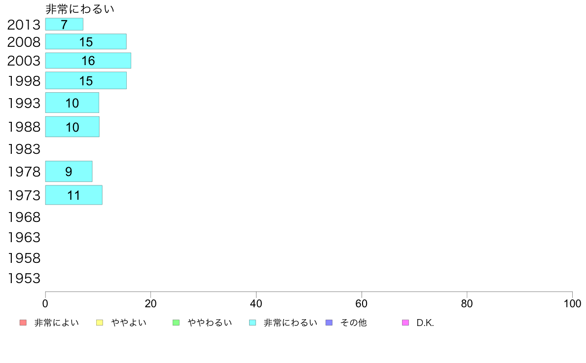Image resolution: width=586 pixels, height=363 pixels.
Task: Click the green ややわるい legend swatch
Action: point(176,323)
